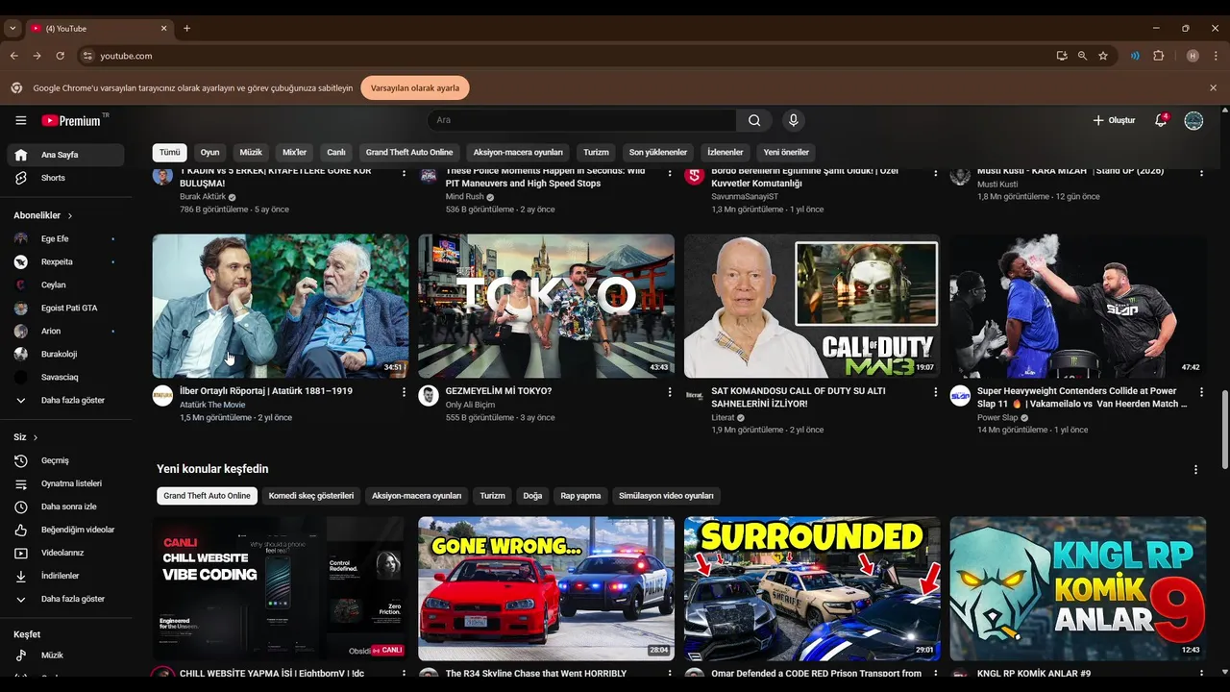Open Ceylan channel subscription

(x=65, y=284)
